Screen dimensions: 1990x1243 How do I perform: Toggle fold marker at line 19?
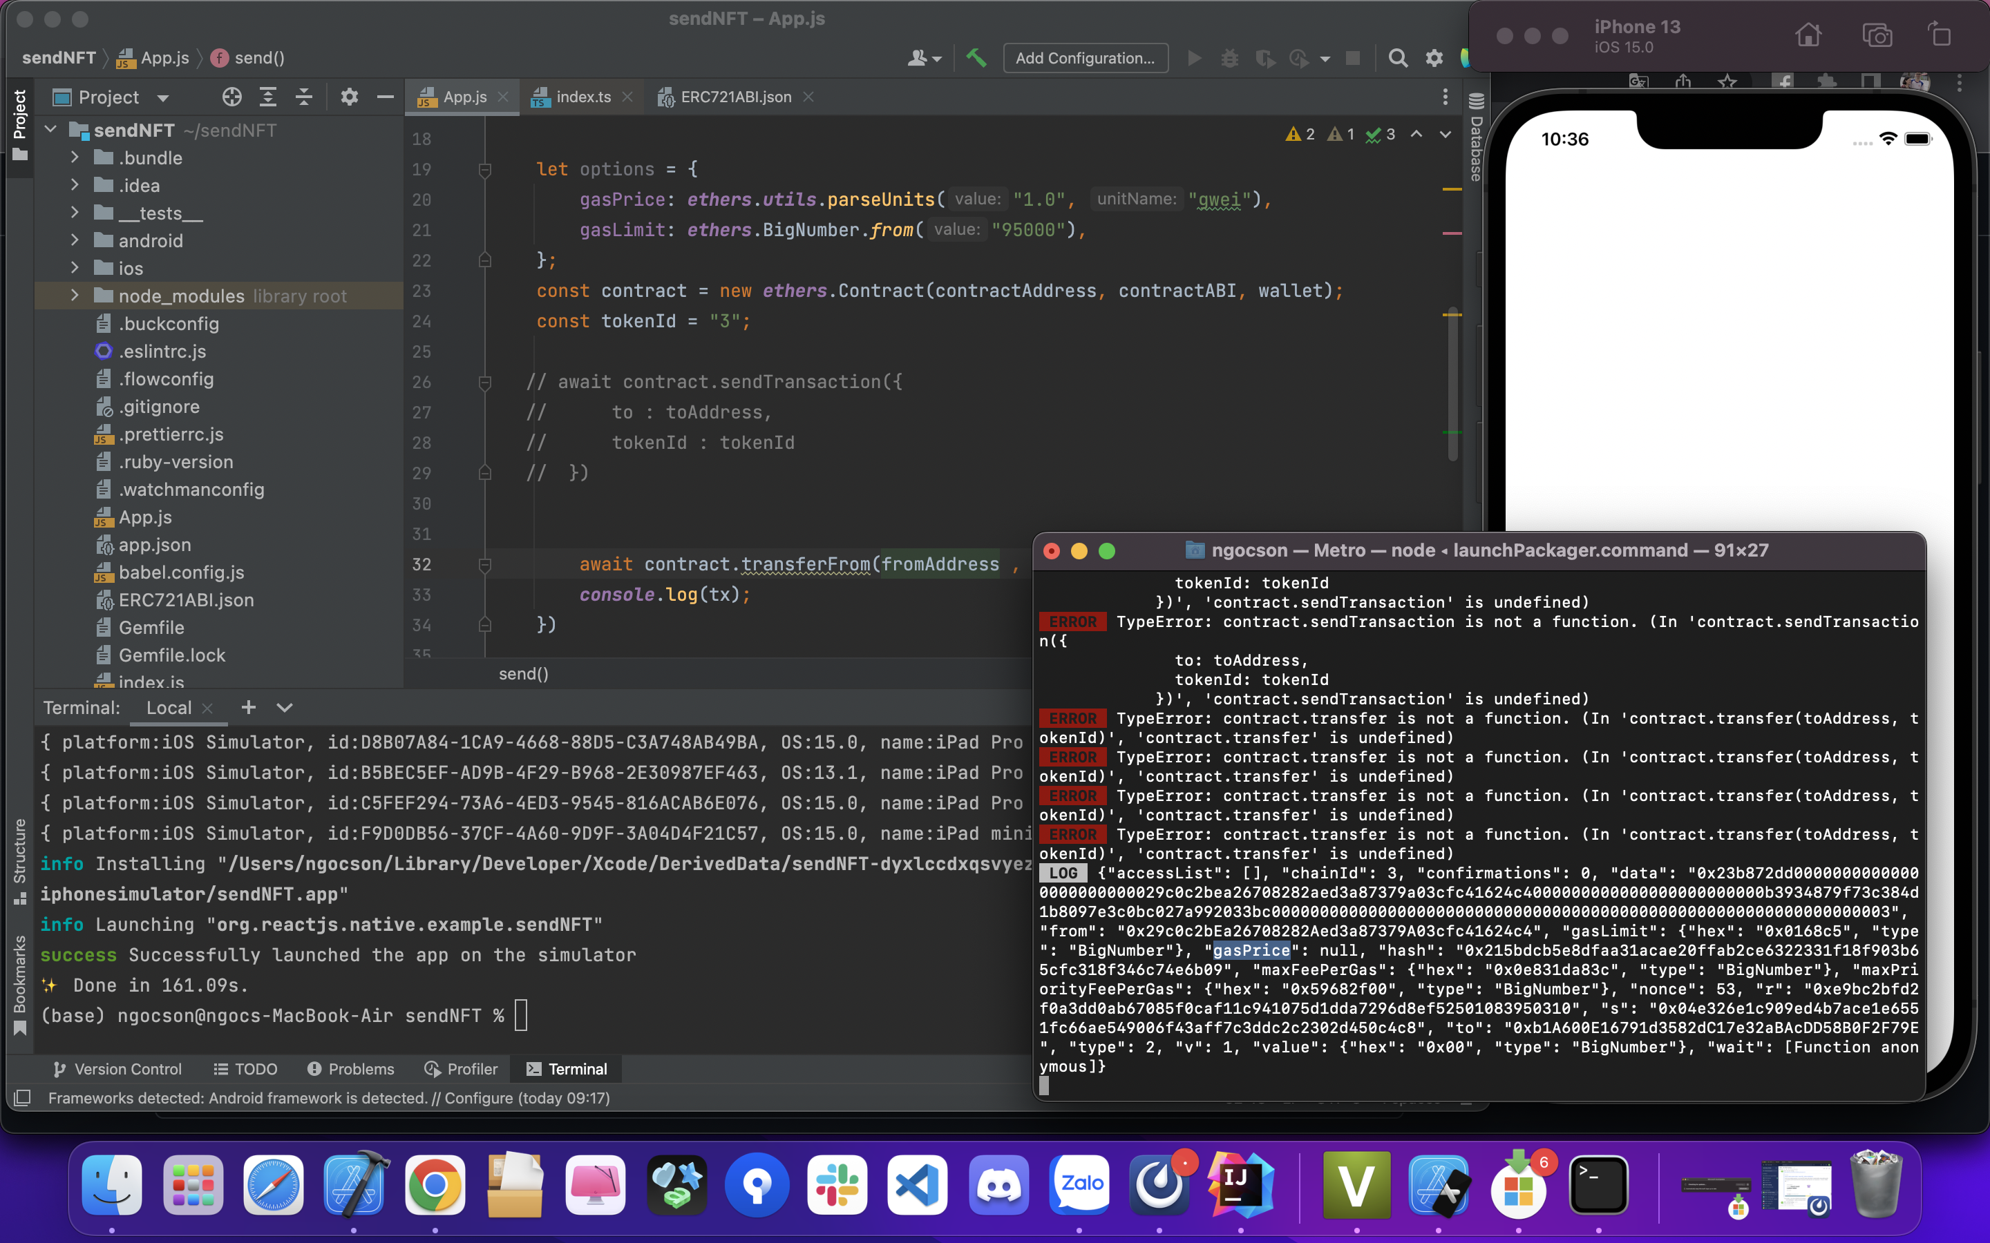pyautogui.click(x=485, y=169)
